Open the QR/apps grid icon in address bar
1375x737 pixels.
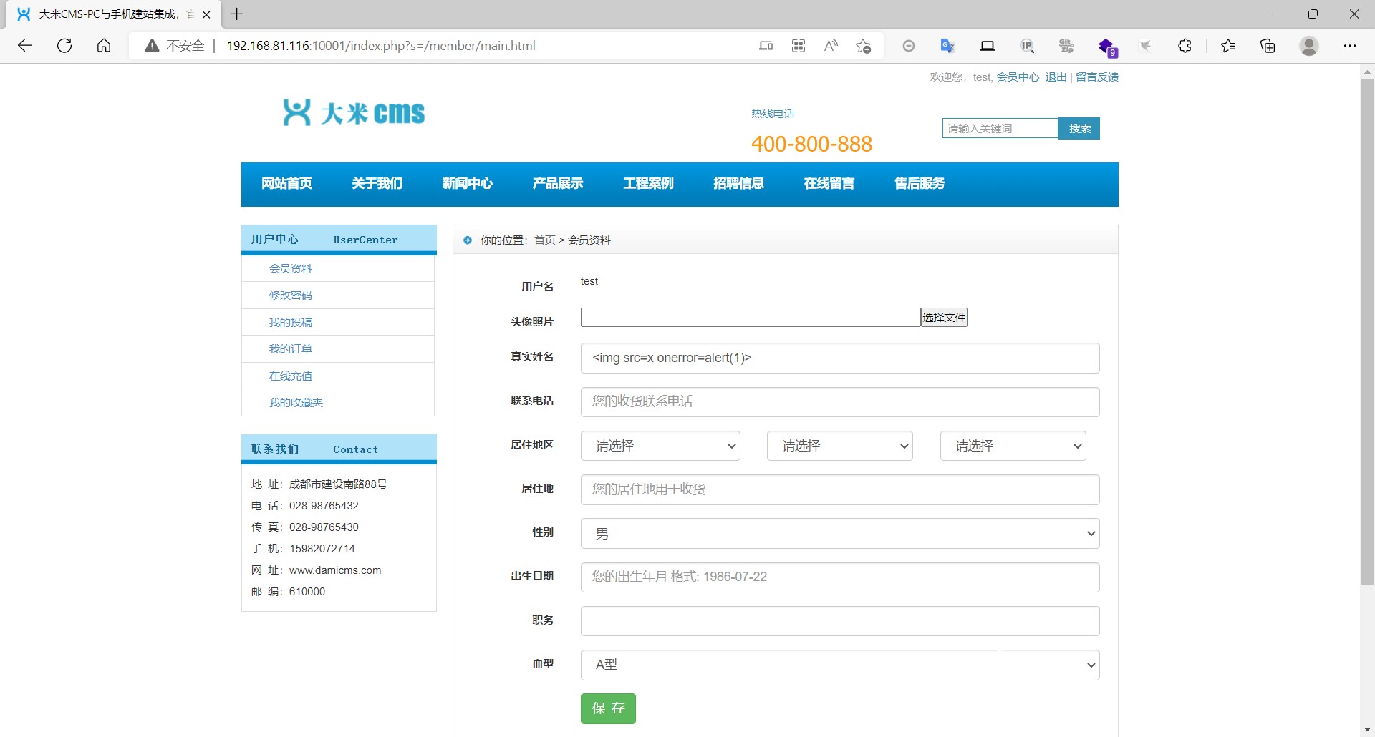click(799, 46)
